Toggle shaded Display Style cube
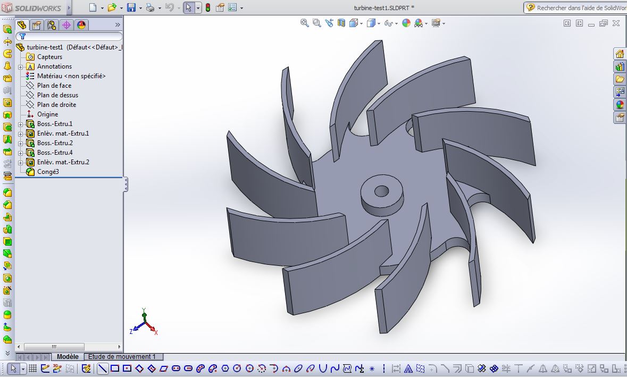627x377 pixels. click(x=371, y=22)
